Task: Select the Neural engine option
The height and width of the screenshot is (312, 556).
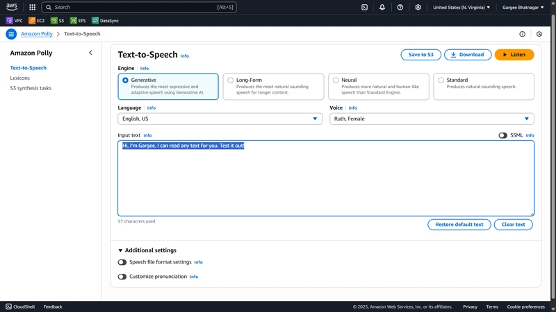Action: click(x=378, y=86)
